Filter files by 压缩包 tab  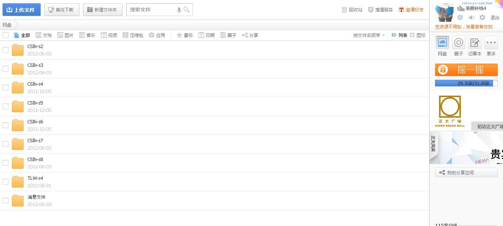pyautogui.click(x=133, y=35)
